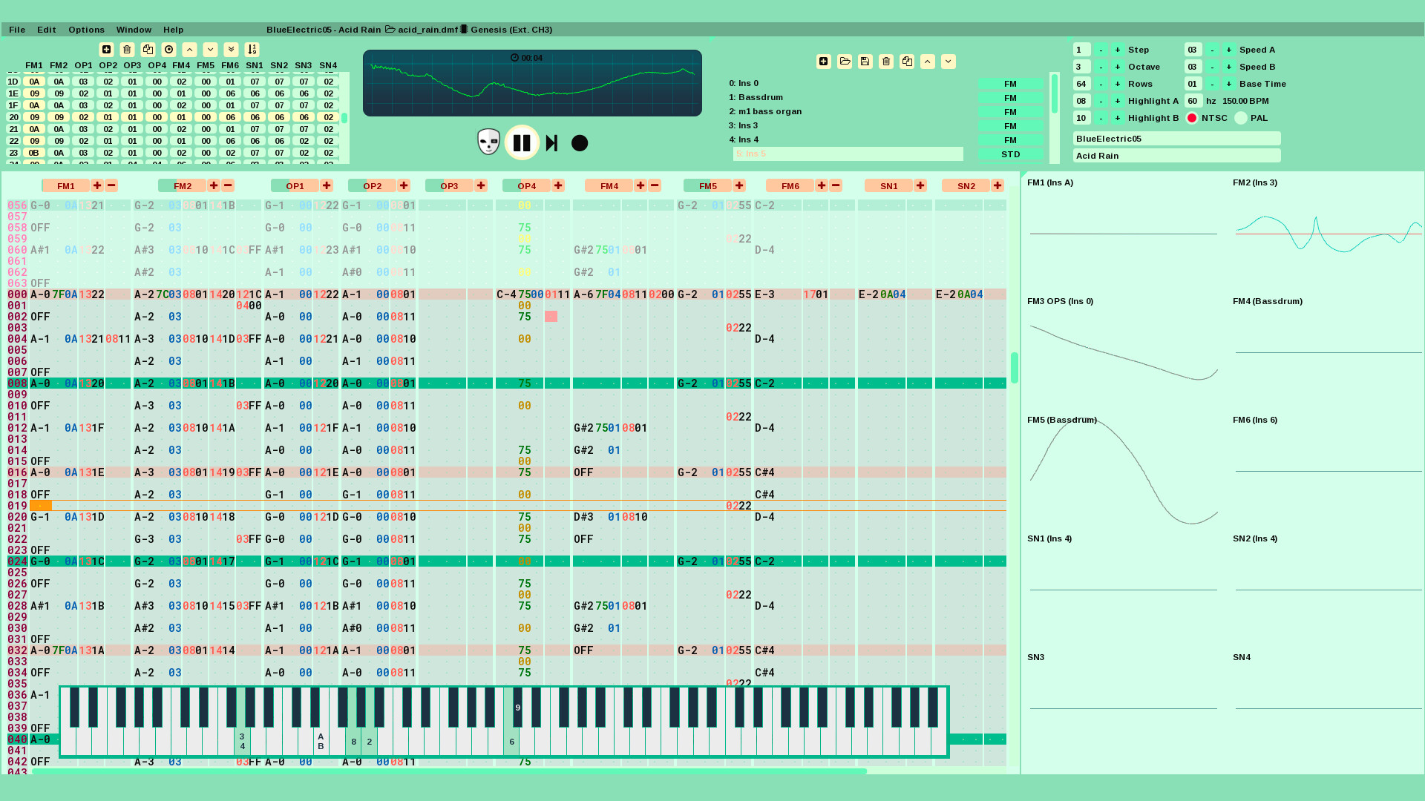The image size is (1425, 801).
Task: Open an instrument file from disk
Action: (x=845, y=62)
